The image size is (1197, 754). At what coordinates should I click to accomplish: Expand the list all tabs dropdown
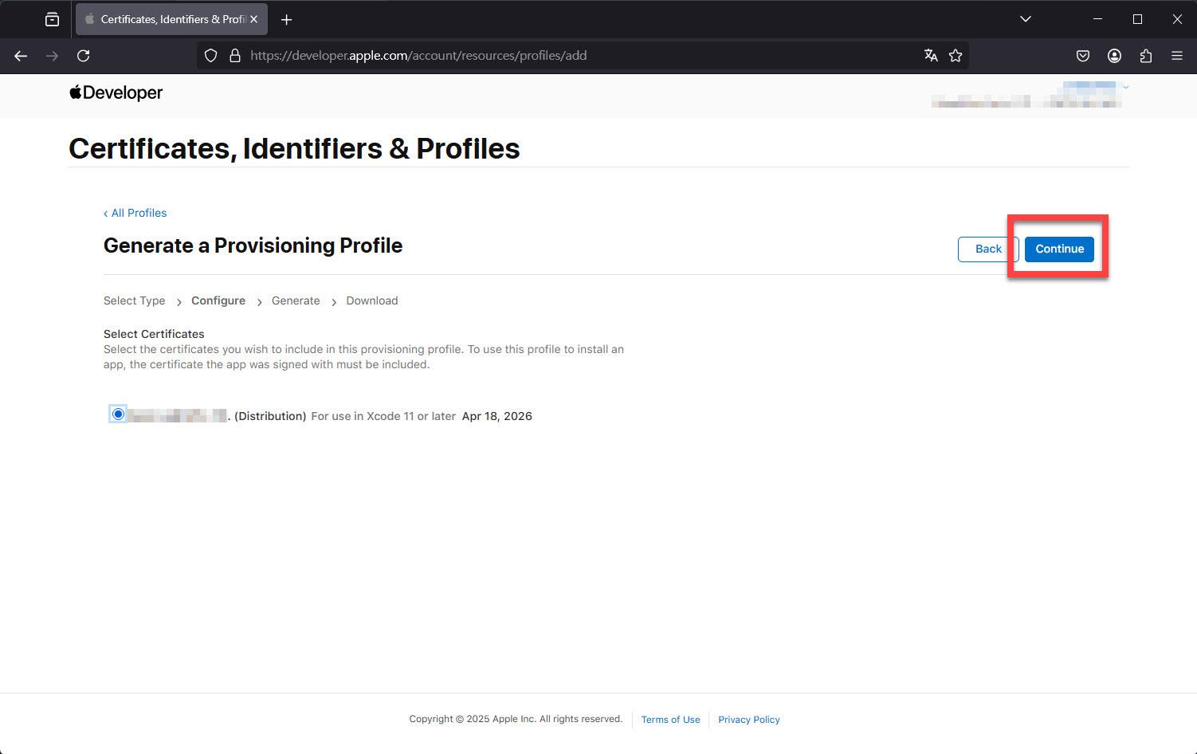pyautogui.click(x=1026, y=19)
